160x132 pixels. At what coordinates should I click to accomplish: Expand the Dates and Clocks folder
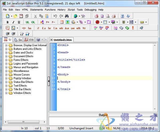6,53
